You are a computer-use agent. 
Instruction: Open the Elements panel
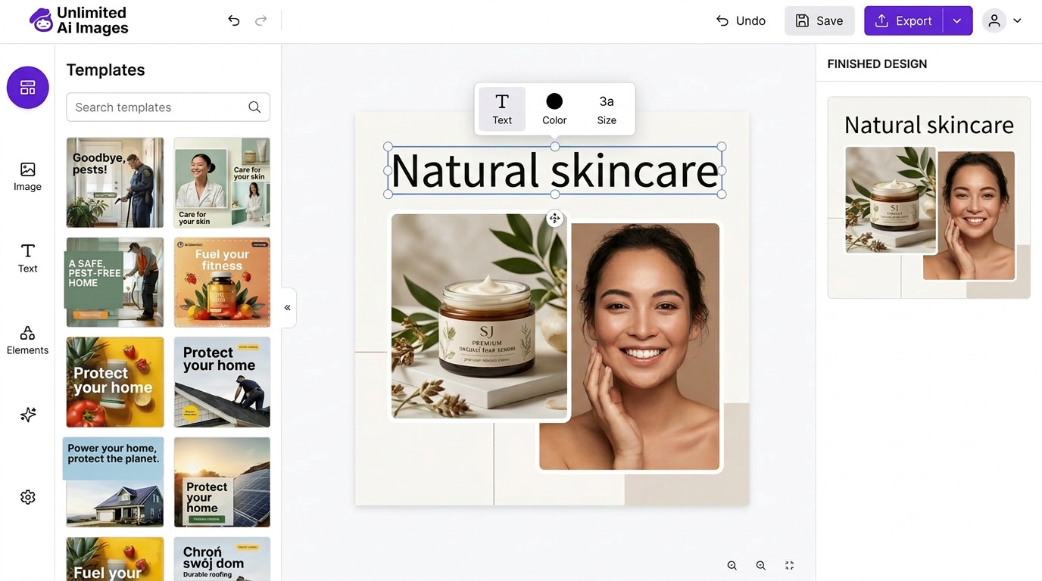pos(27,340)
